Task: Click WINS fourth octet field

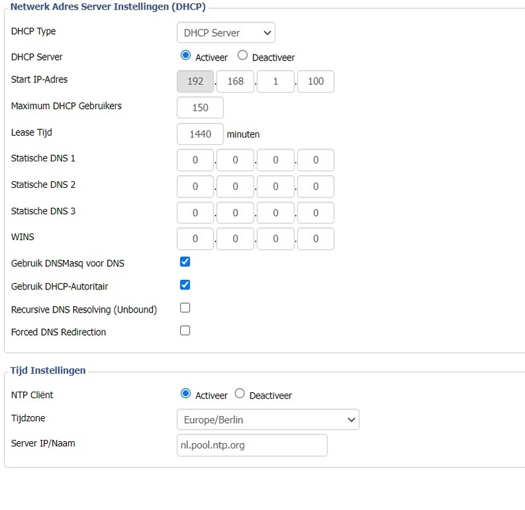Action: coord(316,239)
